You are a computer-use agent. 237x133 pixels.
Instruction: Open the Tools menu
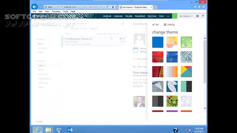(65, 12)
